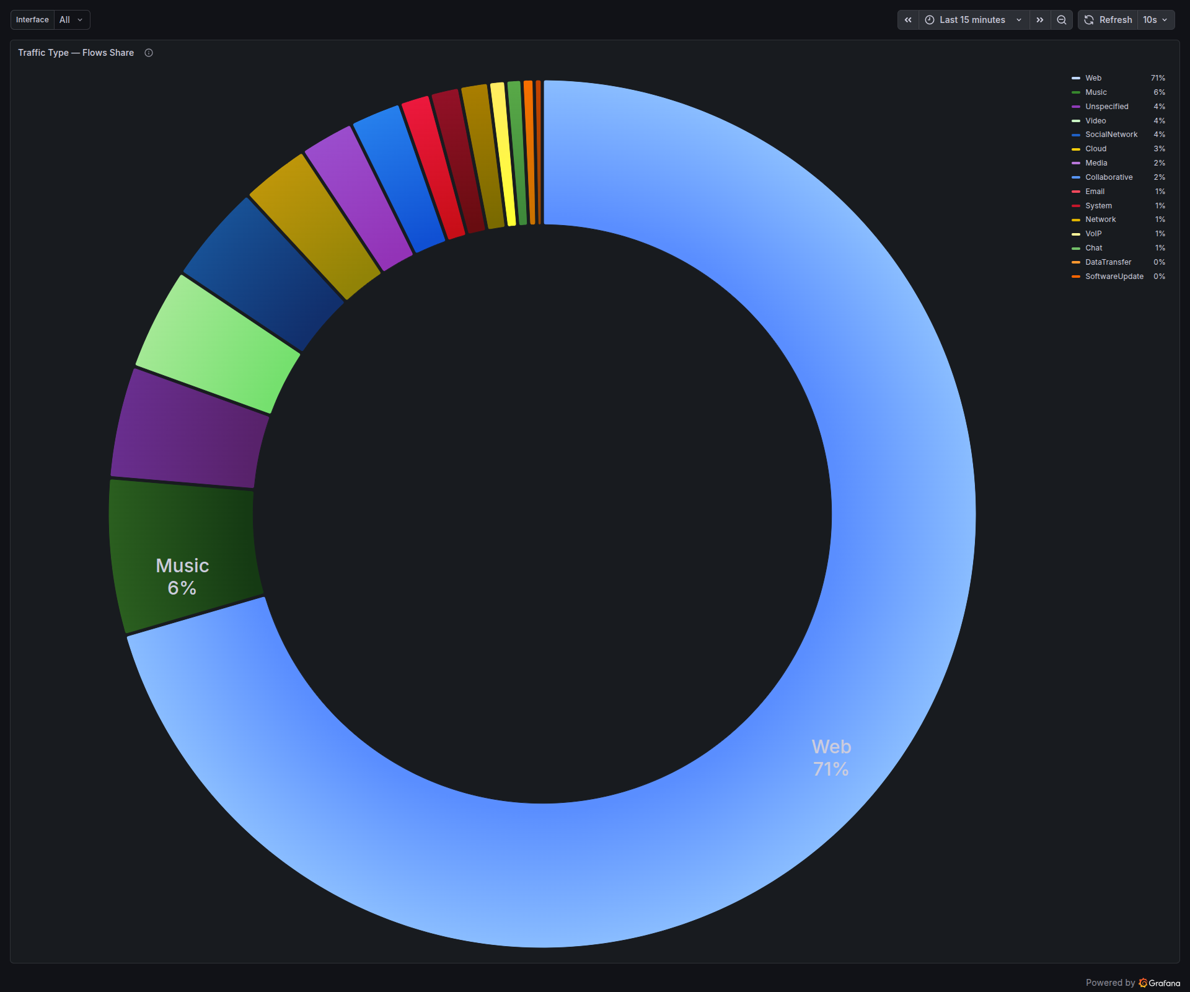Open the Interface All dropdown
The height and width of the screenshot is (992, 1190).
[71, 19]
